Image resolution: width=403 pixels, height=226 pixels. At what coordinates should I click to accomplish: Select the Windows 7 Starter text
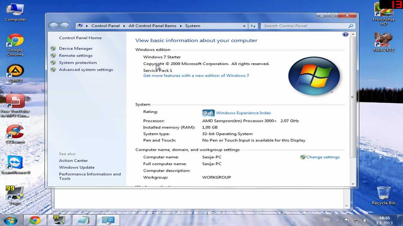tap(162, 57)
